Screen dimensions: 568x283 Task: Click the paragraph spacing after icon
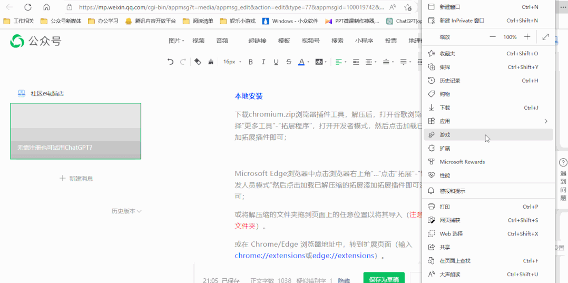403,62
